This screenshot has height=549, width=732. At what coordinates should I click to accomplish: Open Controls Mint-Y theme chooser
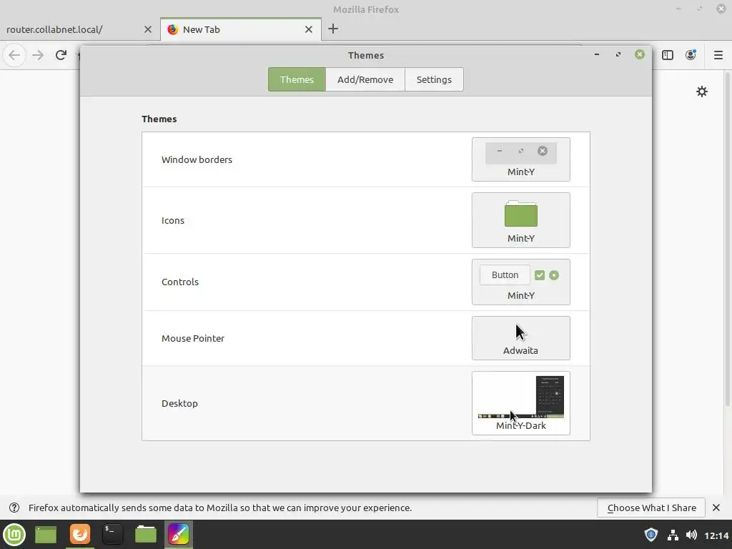click(x=520, y=282)
